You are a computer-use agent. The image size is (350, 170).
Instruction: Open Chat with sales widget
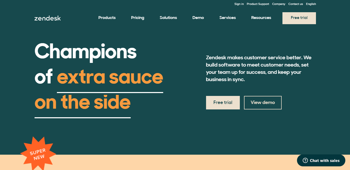tap(321, 161)
